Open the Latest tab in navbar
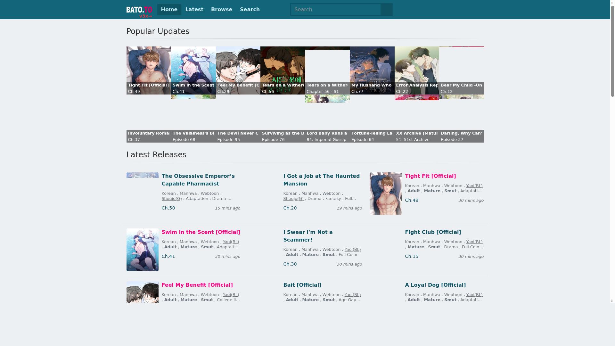Viewport: 615px width, 346px height. click(194, 10)
